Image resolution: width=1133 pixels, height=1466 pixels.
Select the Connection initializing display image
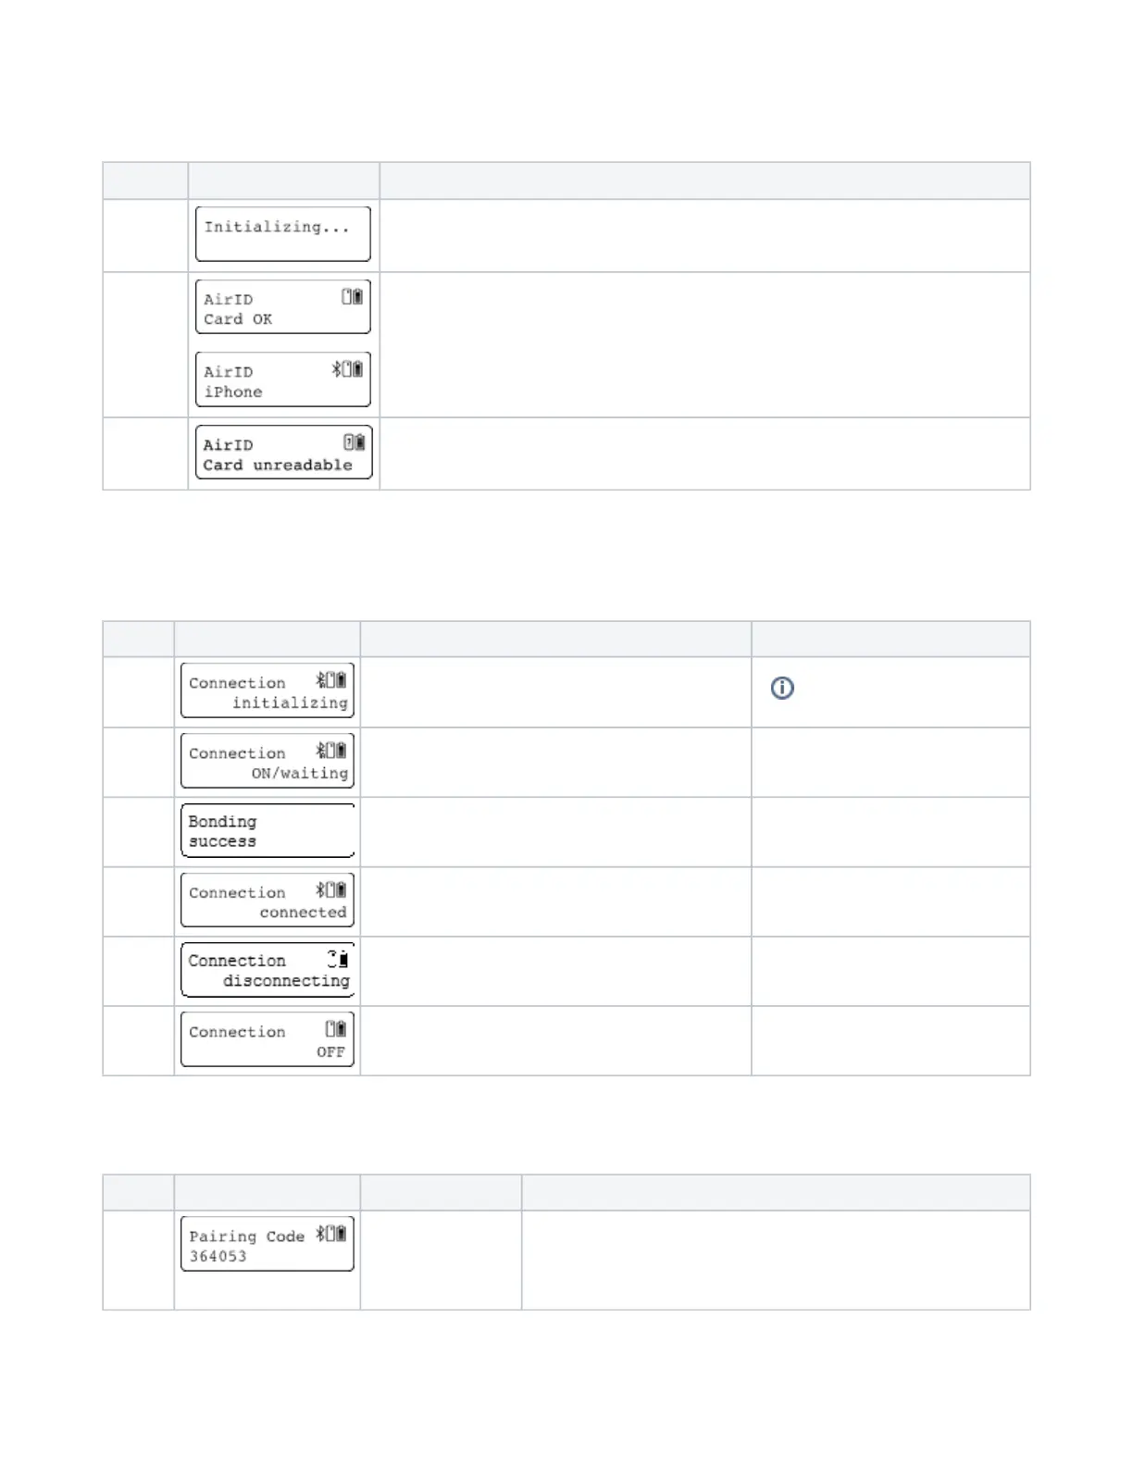click(x=268, y=690)
